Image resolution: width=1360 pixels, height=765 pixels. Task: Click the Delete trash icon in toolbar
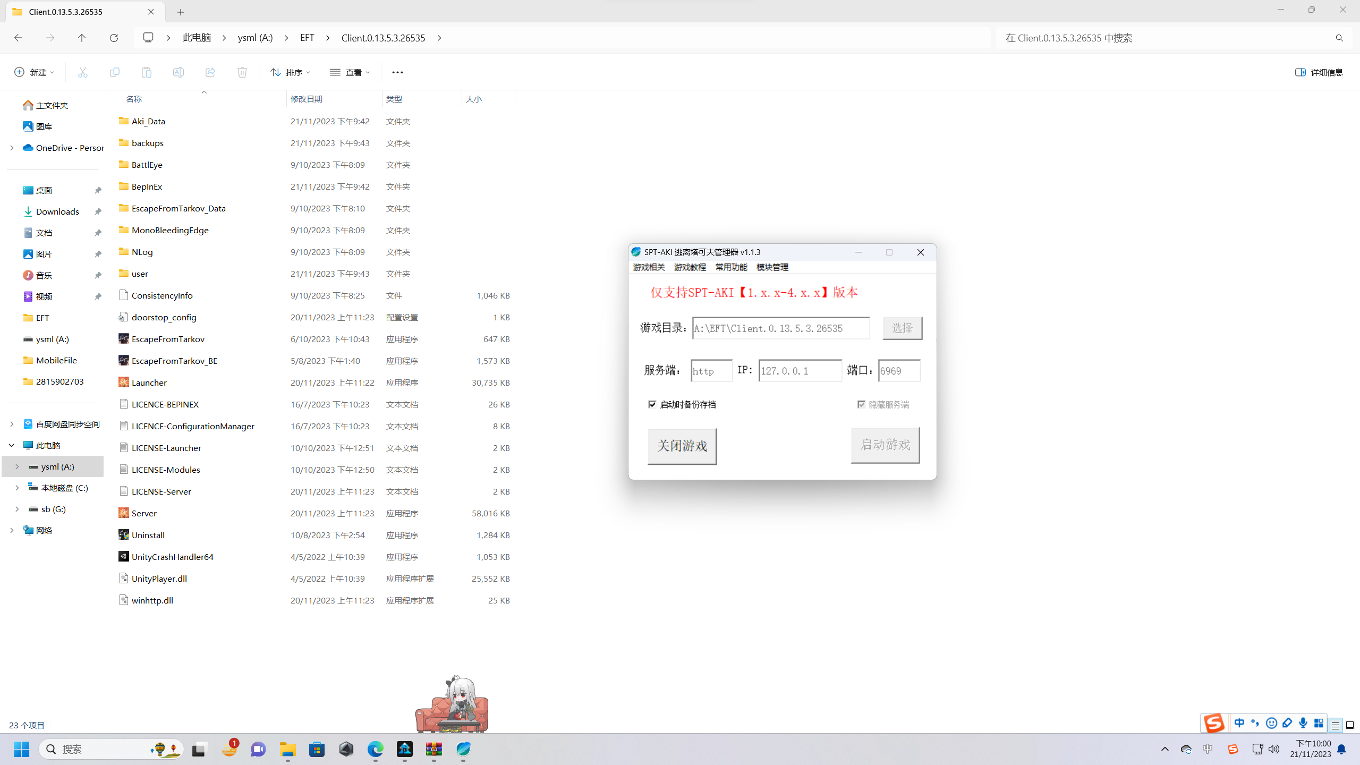(x=242, y=72)
